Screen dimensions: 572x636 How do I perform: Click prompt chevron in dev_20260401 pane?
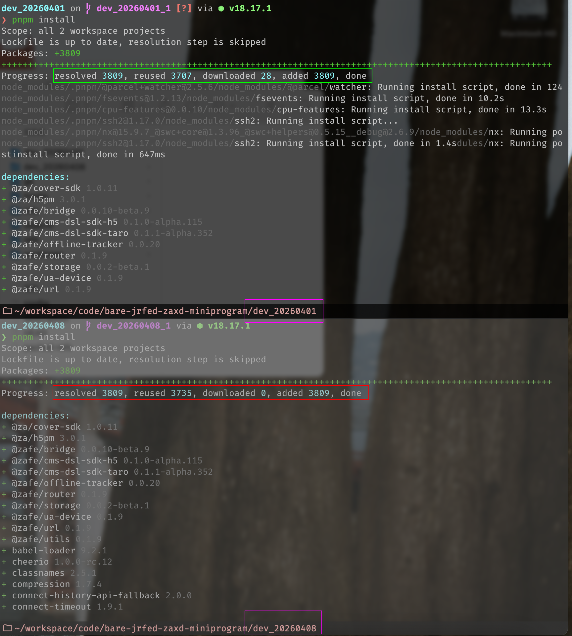point(4,20)
